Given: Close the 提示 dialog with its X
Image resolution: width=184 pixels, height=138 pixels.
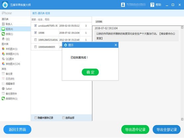Looking at the screenshot, I should [x=116, y=45].
